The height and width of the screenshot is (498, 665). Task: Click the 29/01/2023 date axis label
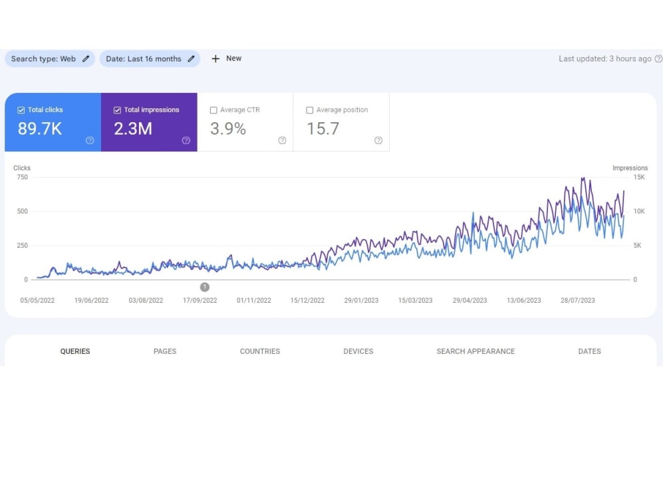point(361,301)
